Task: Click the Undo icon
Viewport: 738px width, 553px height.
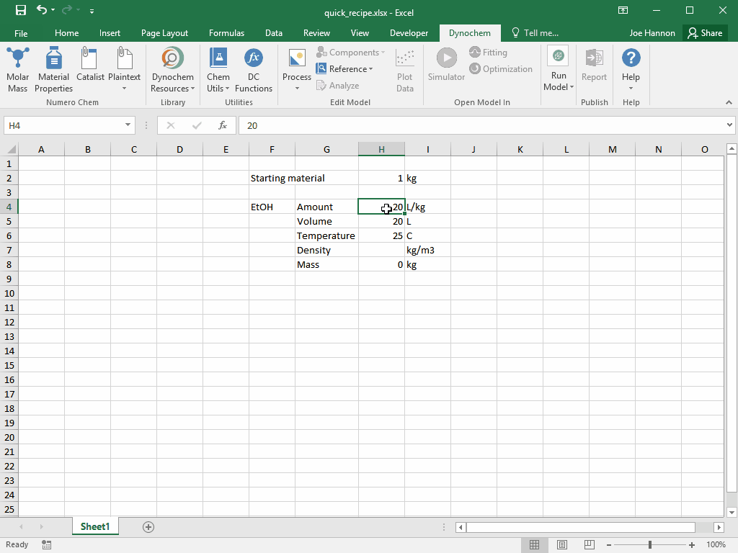Action: (x=42, y=11)
